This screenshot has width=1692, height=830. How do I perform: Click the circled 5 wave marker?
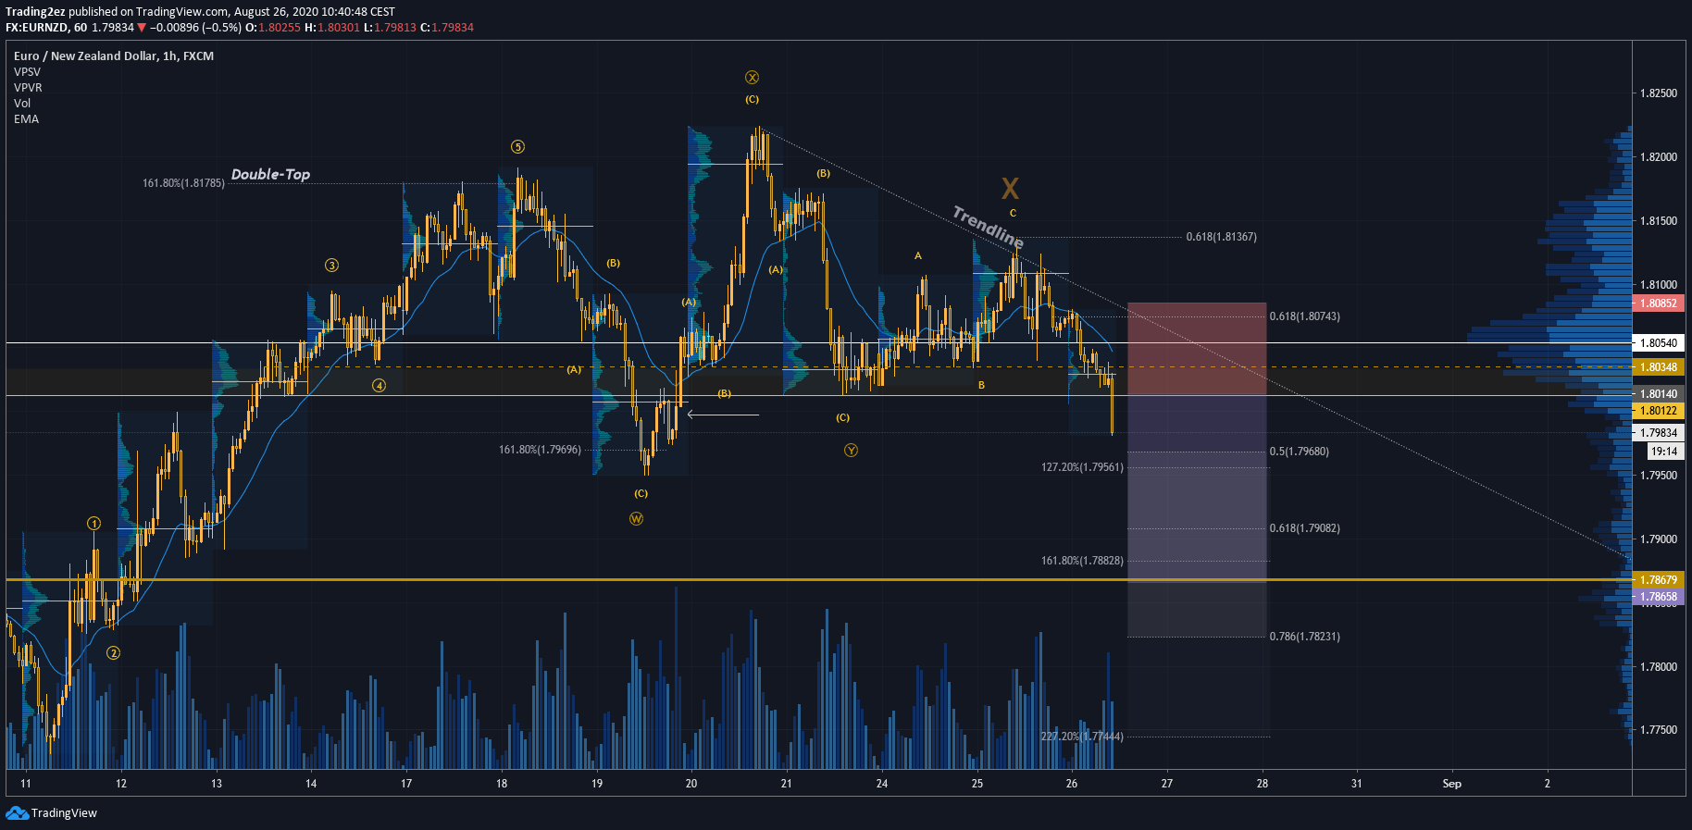point(517,147)
